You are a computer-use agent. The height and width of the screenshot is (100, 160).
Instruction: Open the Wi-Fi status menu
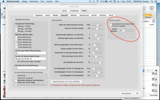click(x=98, y=1)
